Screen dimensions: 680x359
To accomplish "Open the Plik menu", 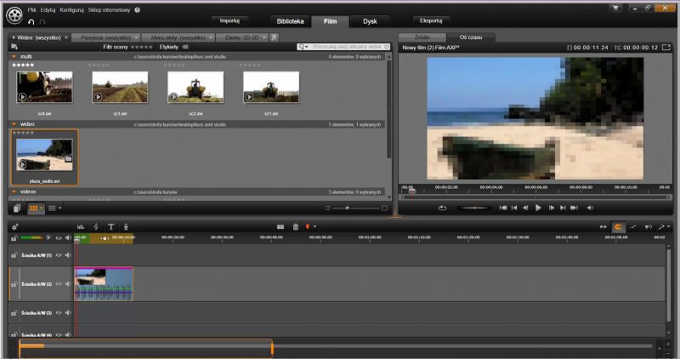I will pyautogui.click(x=31, y=9).
